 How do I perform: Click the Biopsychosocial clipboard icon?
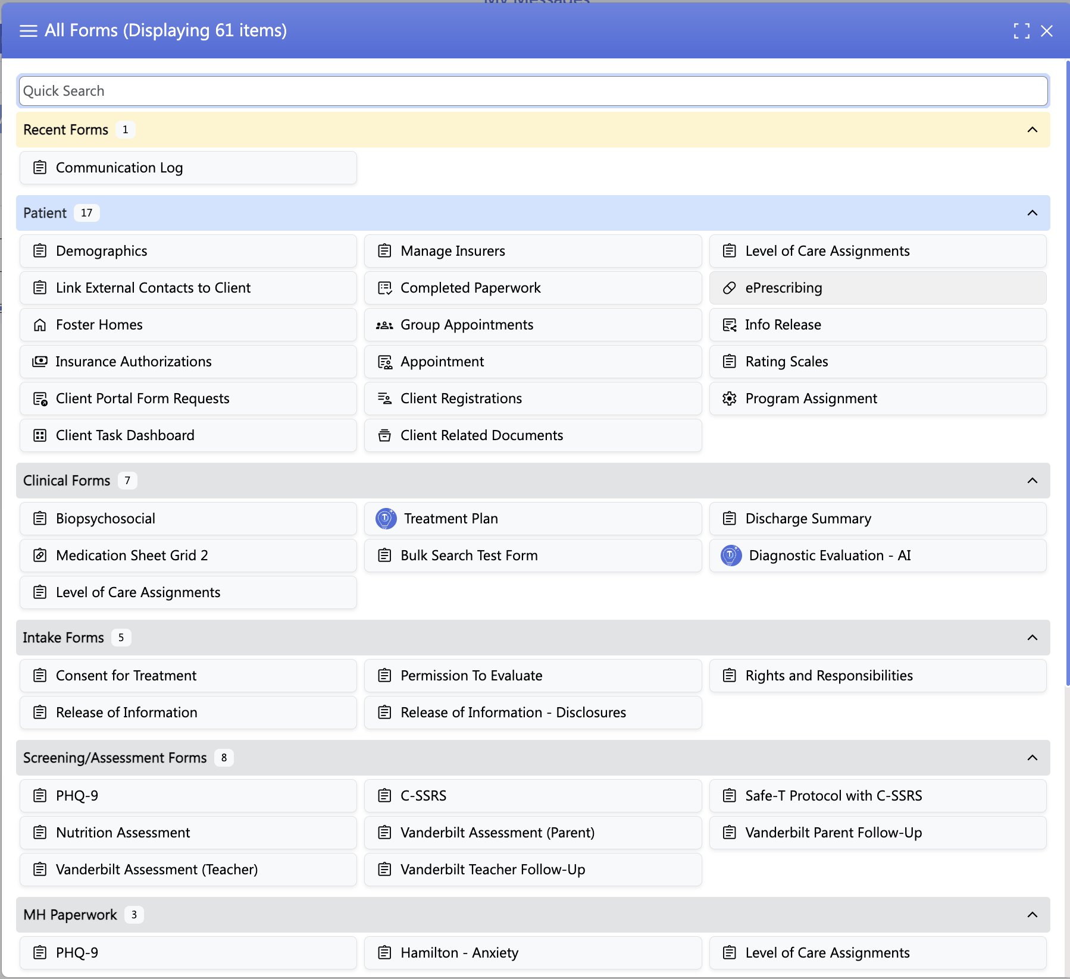point(40,519)
